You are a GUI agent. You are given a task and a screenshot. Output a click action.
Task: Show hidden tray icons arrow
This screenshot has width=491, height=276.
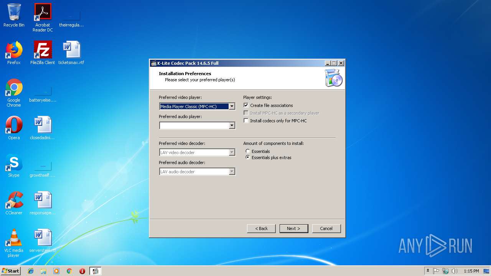click(428, 271)
